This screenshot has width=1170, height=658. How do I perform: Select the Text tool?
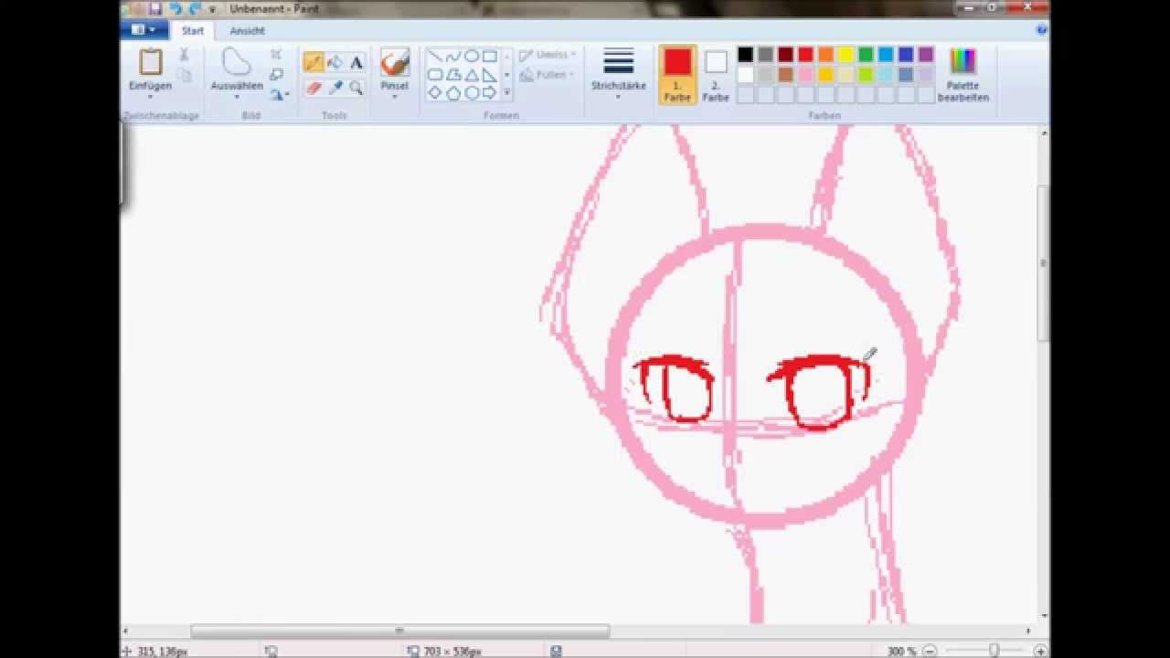pyautogui.click(x=356, y=62)
